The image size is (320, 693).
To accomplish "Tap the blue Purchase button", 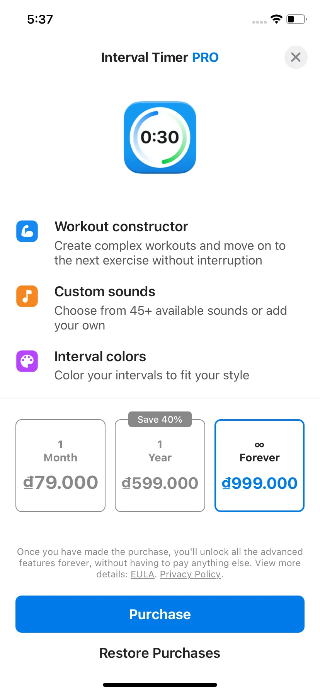I will pyautogui.click(x=160, y=614).
